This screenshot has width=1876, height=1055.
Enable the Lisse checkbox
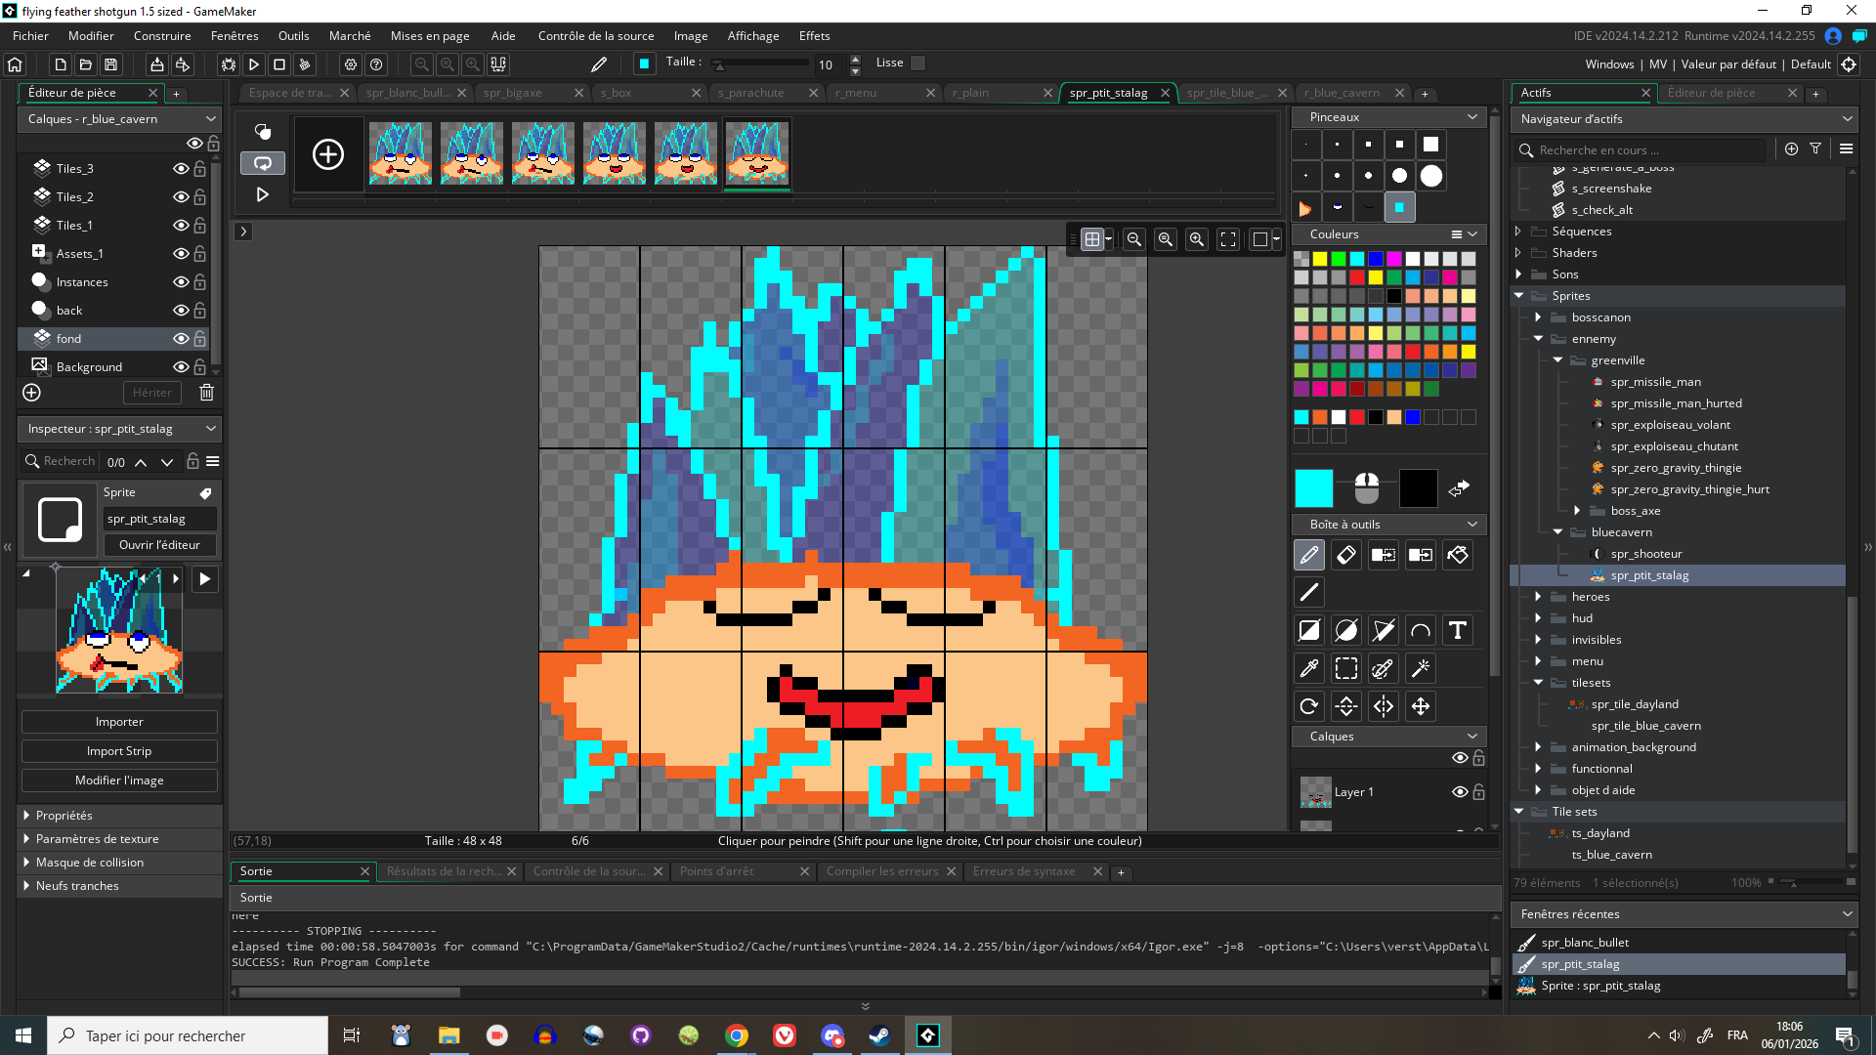pyautogui.click(x=917, y=63)
